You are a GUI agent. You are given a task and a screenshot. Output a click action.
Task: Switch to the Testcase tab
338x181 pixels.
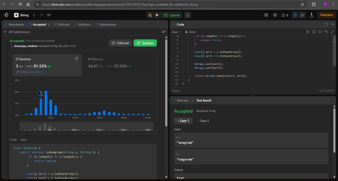tap(180, 100)
